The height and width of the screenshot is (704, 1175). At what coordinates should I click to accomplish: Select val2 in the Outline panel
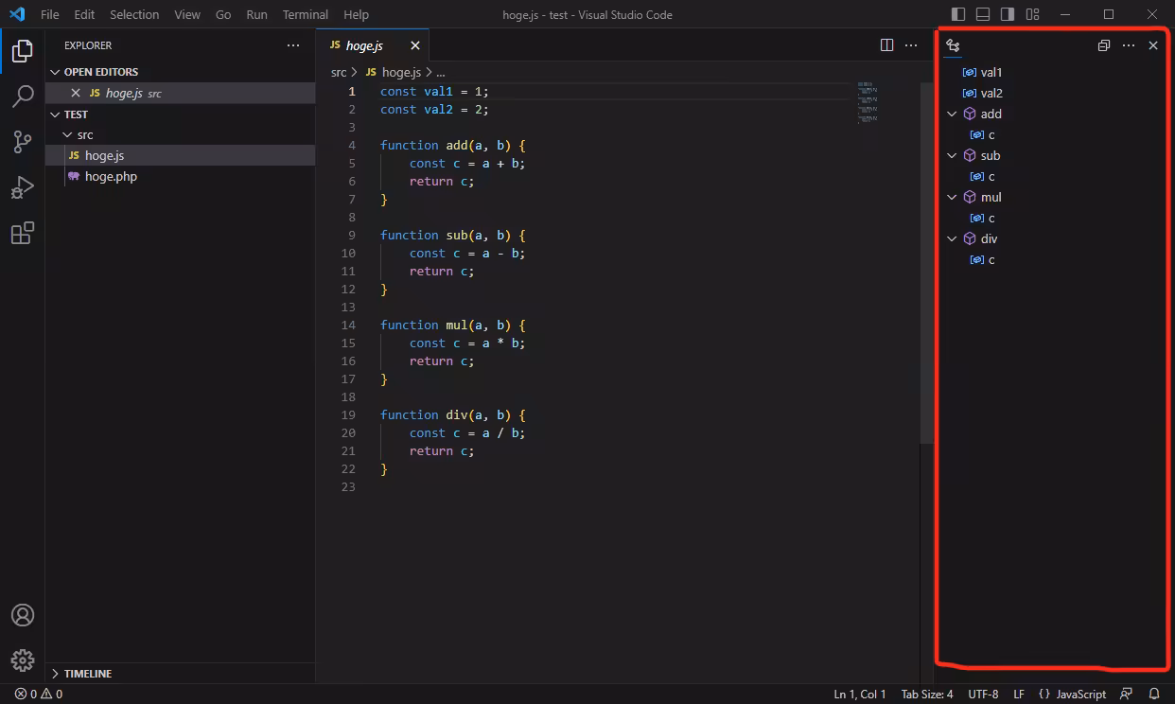pyautogui.click(x=991, y=93)
